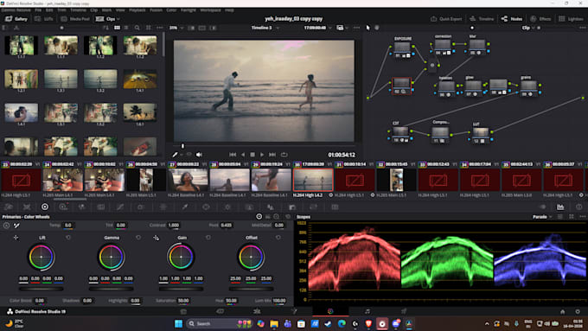This screenshot has height=331, width=588.
Task: Open the Tracker palette
Action: coord(227,207)
